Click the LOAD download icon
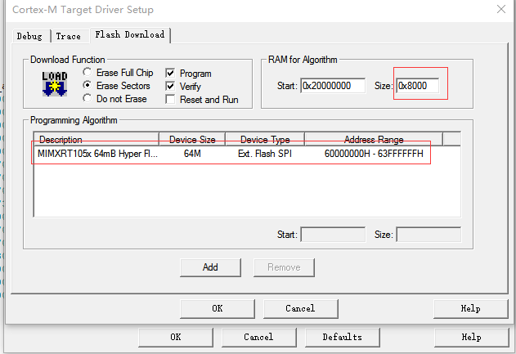 (55, 84)
